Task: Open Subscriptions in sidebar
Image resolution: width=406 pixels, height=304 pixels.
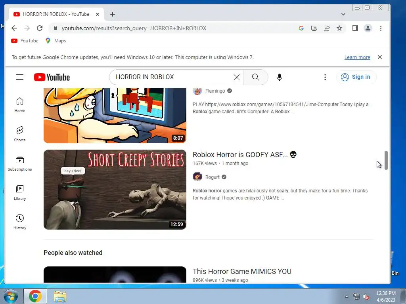Action: pos(20,163)
